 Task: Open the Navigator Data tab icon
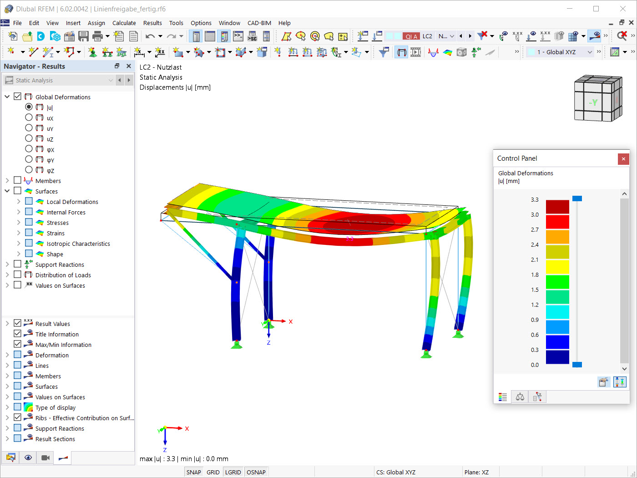pyautogui.click(x=11, y=458)
